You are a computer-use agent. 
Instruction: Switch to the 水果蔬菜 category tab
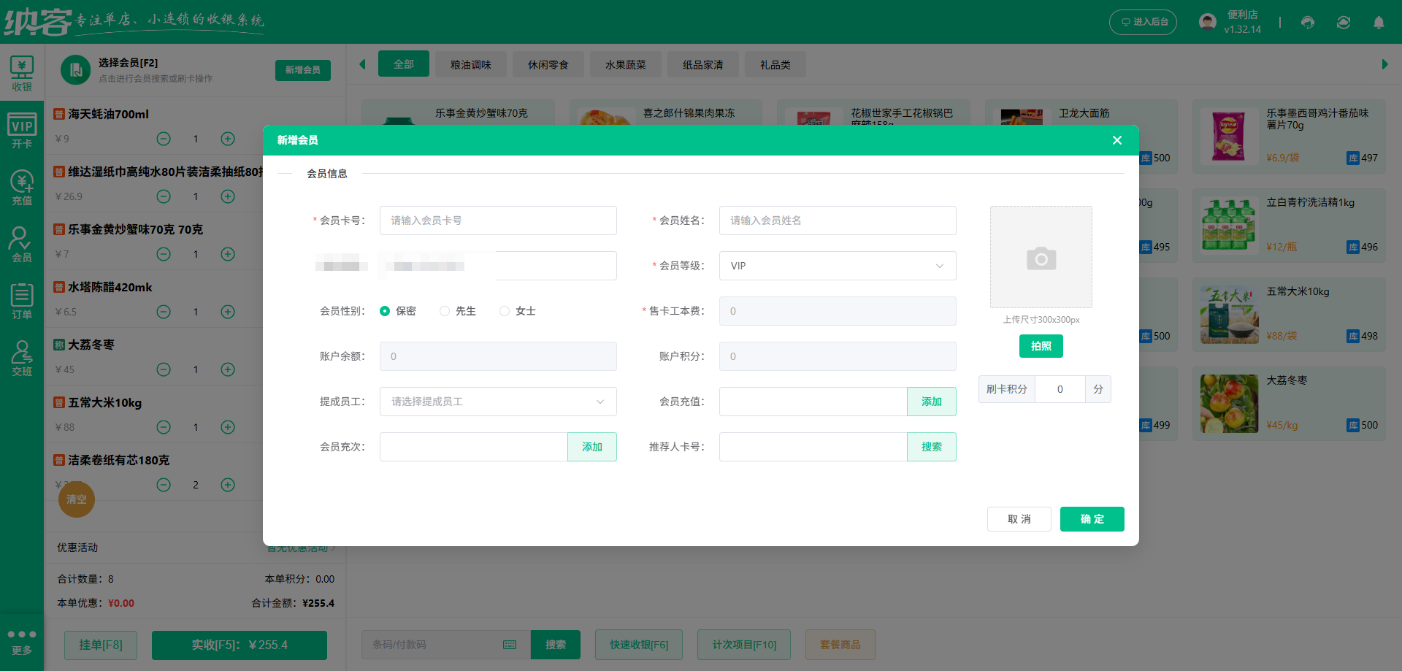pos(625,64)
